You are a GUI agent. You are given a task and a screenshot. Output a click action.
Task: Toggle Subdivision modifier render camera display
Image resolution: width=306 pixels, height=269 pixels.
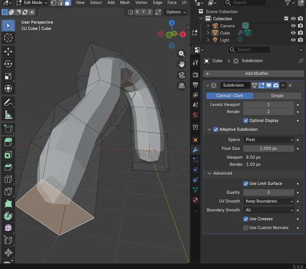coord(276,85)
